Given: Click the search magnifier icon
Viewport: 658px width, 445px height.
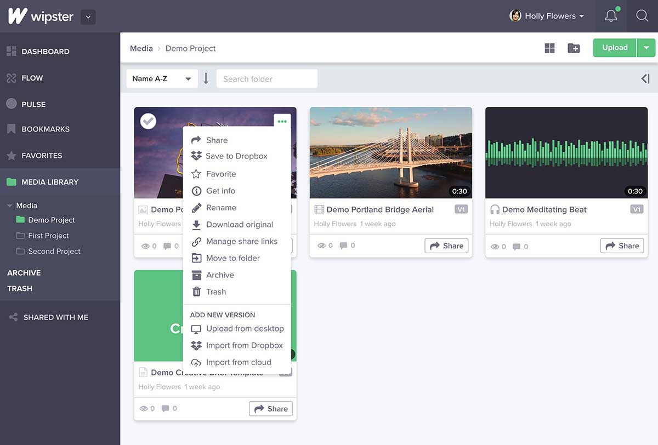Looking at the screenshot, I should tap(642, 16).
